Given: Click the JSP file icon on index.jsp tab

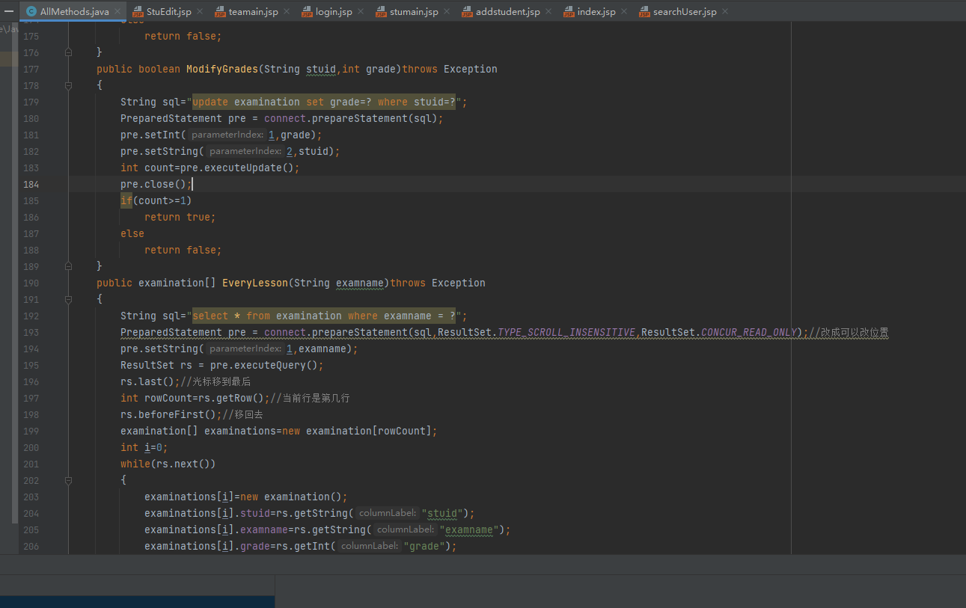Looking at the screenshot, I should pos(569,12).
